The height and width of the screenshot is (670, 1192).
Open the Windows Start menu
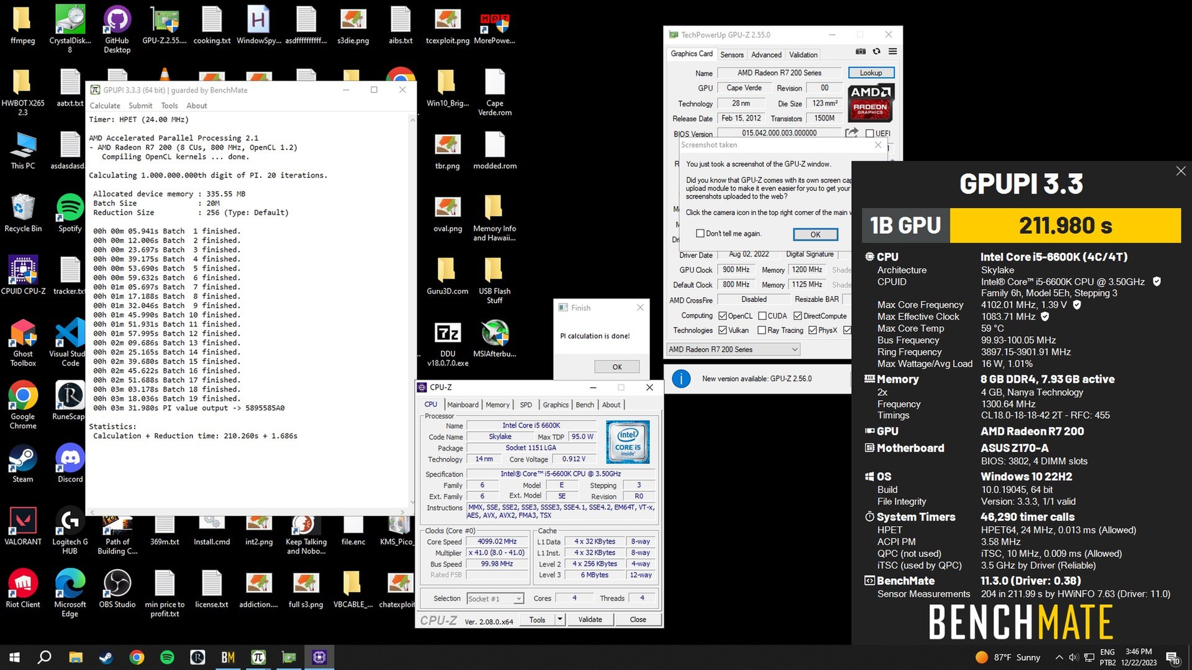[x=15, y=657]
